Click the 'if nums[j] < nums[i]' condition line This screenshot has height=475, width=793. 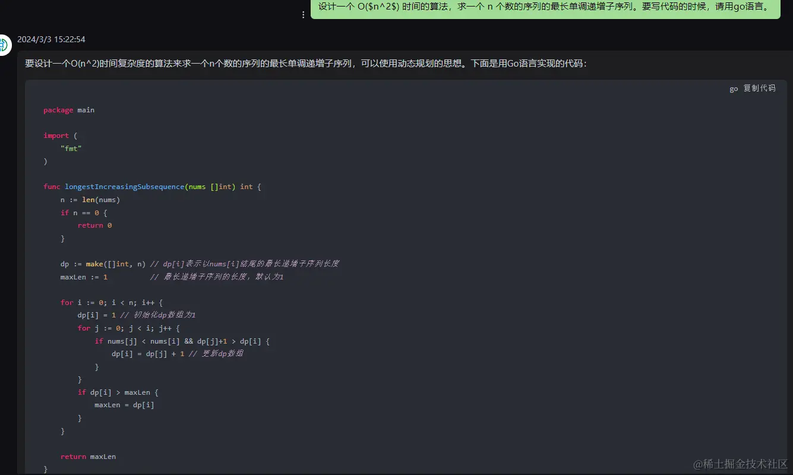point(182,341)
